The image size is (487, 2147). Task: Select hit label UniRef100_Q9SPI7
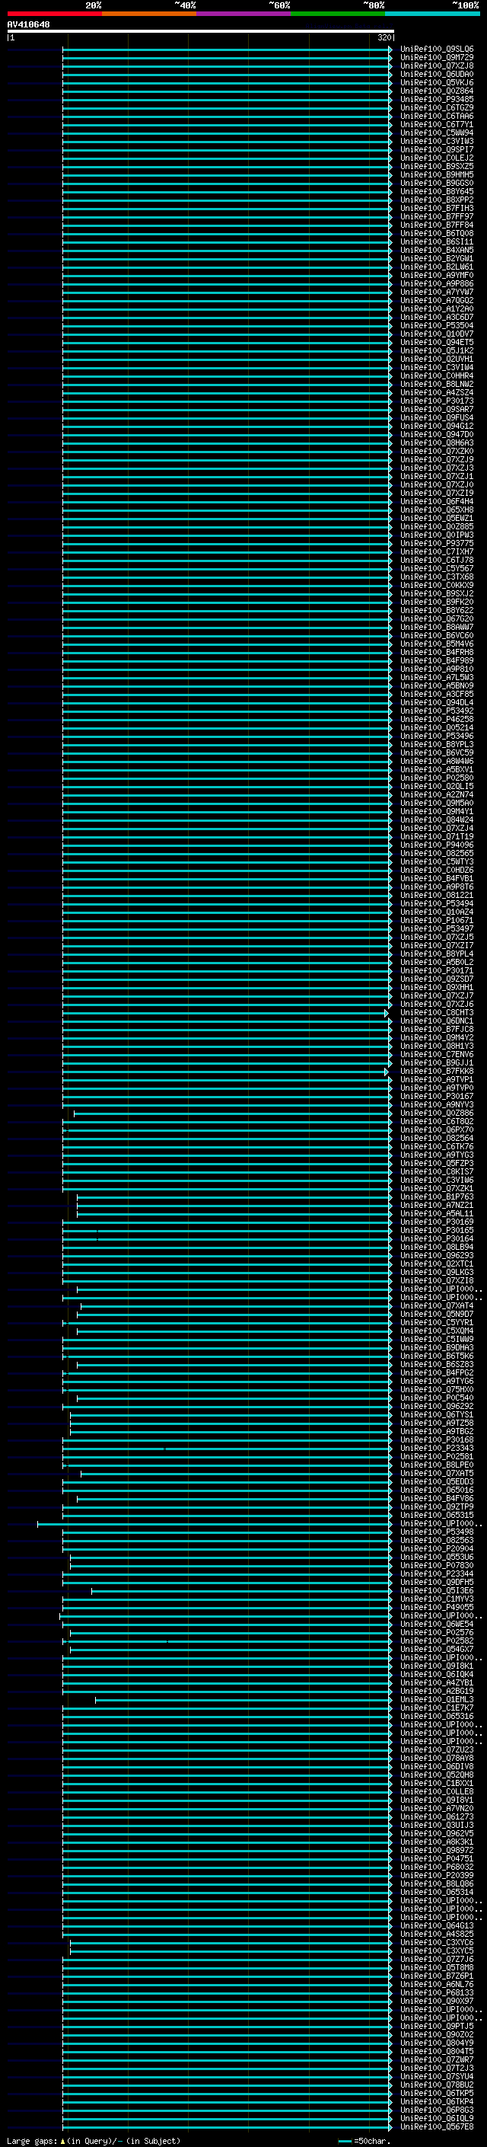pos(437,150)
